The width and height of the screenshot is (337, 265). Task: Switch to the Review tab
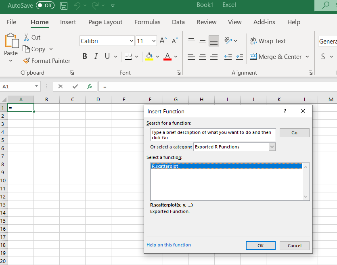click(x=207, y=22)
